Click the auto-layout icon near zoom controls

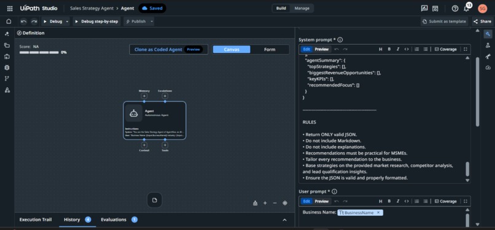click(255, 203)
